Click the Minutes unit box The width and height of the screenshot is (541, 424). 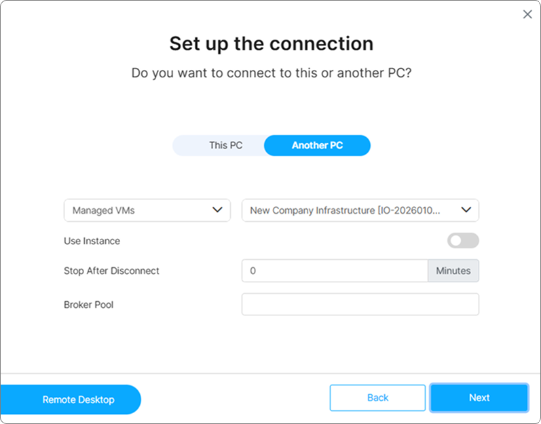coord(453,271)
